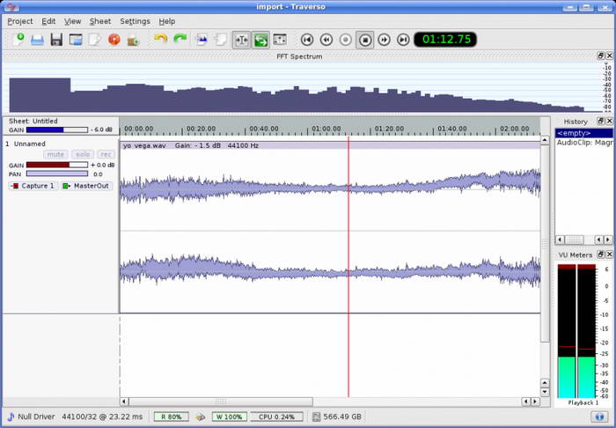The width and height of the screenshot is (616, 428).
Task: Click the fast-forward transport button
Action: 384,40
